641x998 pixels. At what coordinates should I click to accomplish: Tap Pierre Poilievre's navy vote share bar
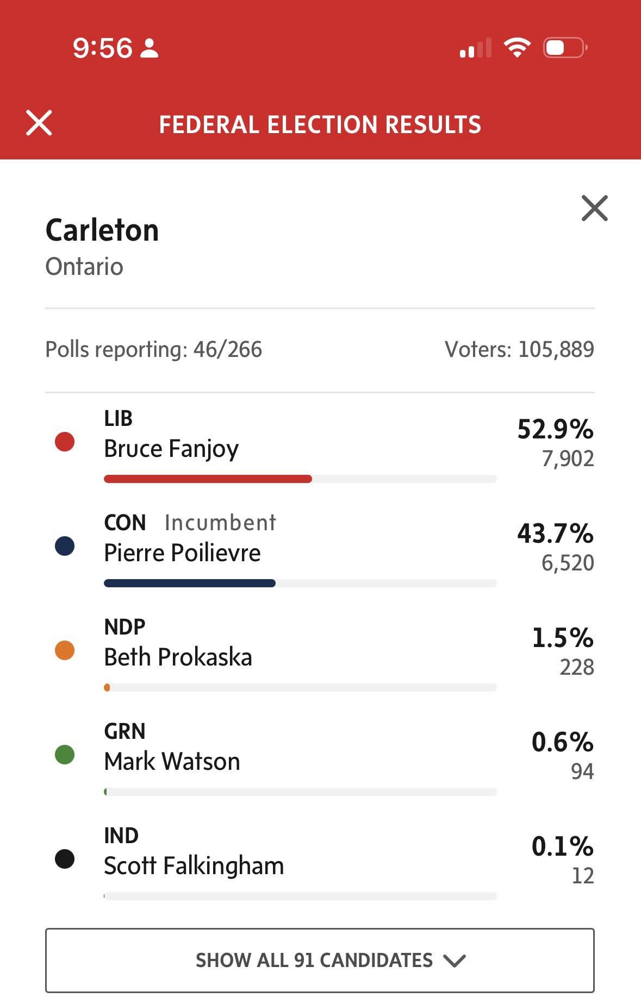click(x=189, y=583)
